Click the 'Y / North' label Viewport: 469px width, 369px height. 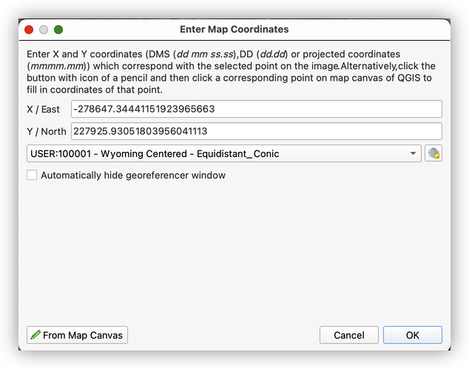pyautogui.click(x=45, y=132)
